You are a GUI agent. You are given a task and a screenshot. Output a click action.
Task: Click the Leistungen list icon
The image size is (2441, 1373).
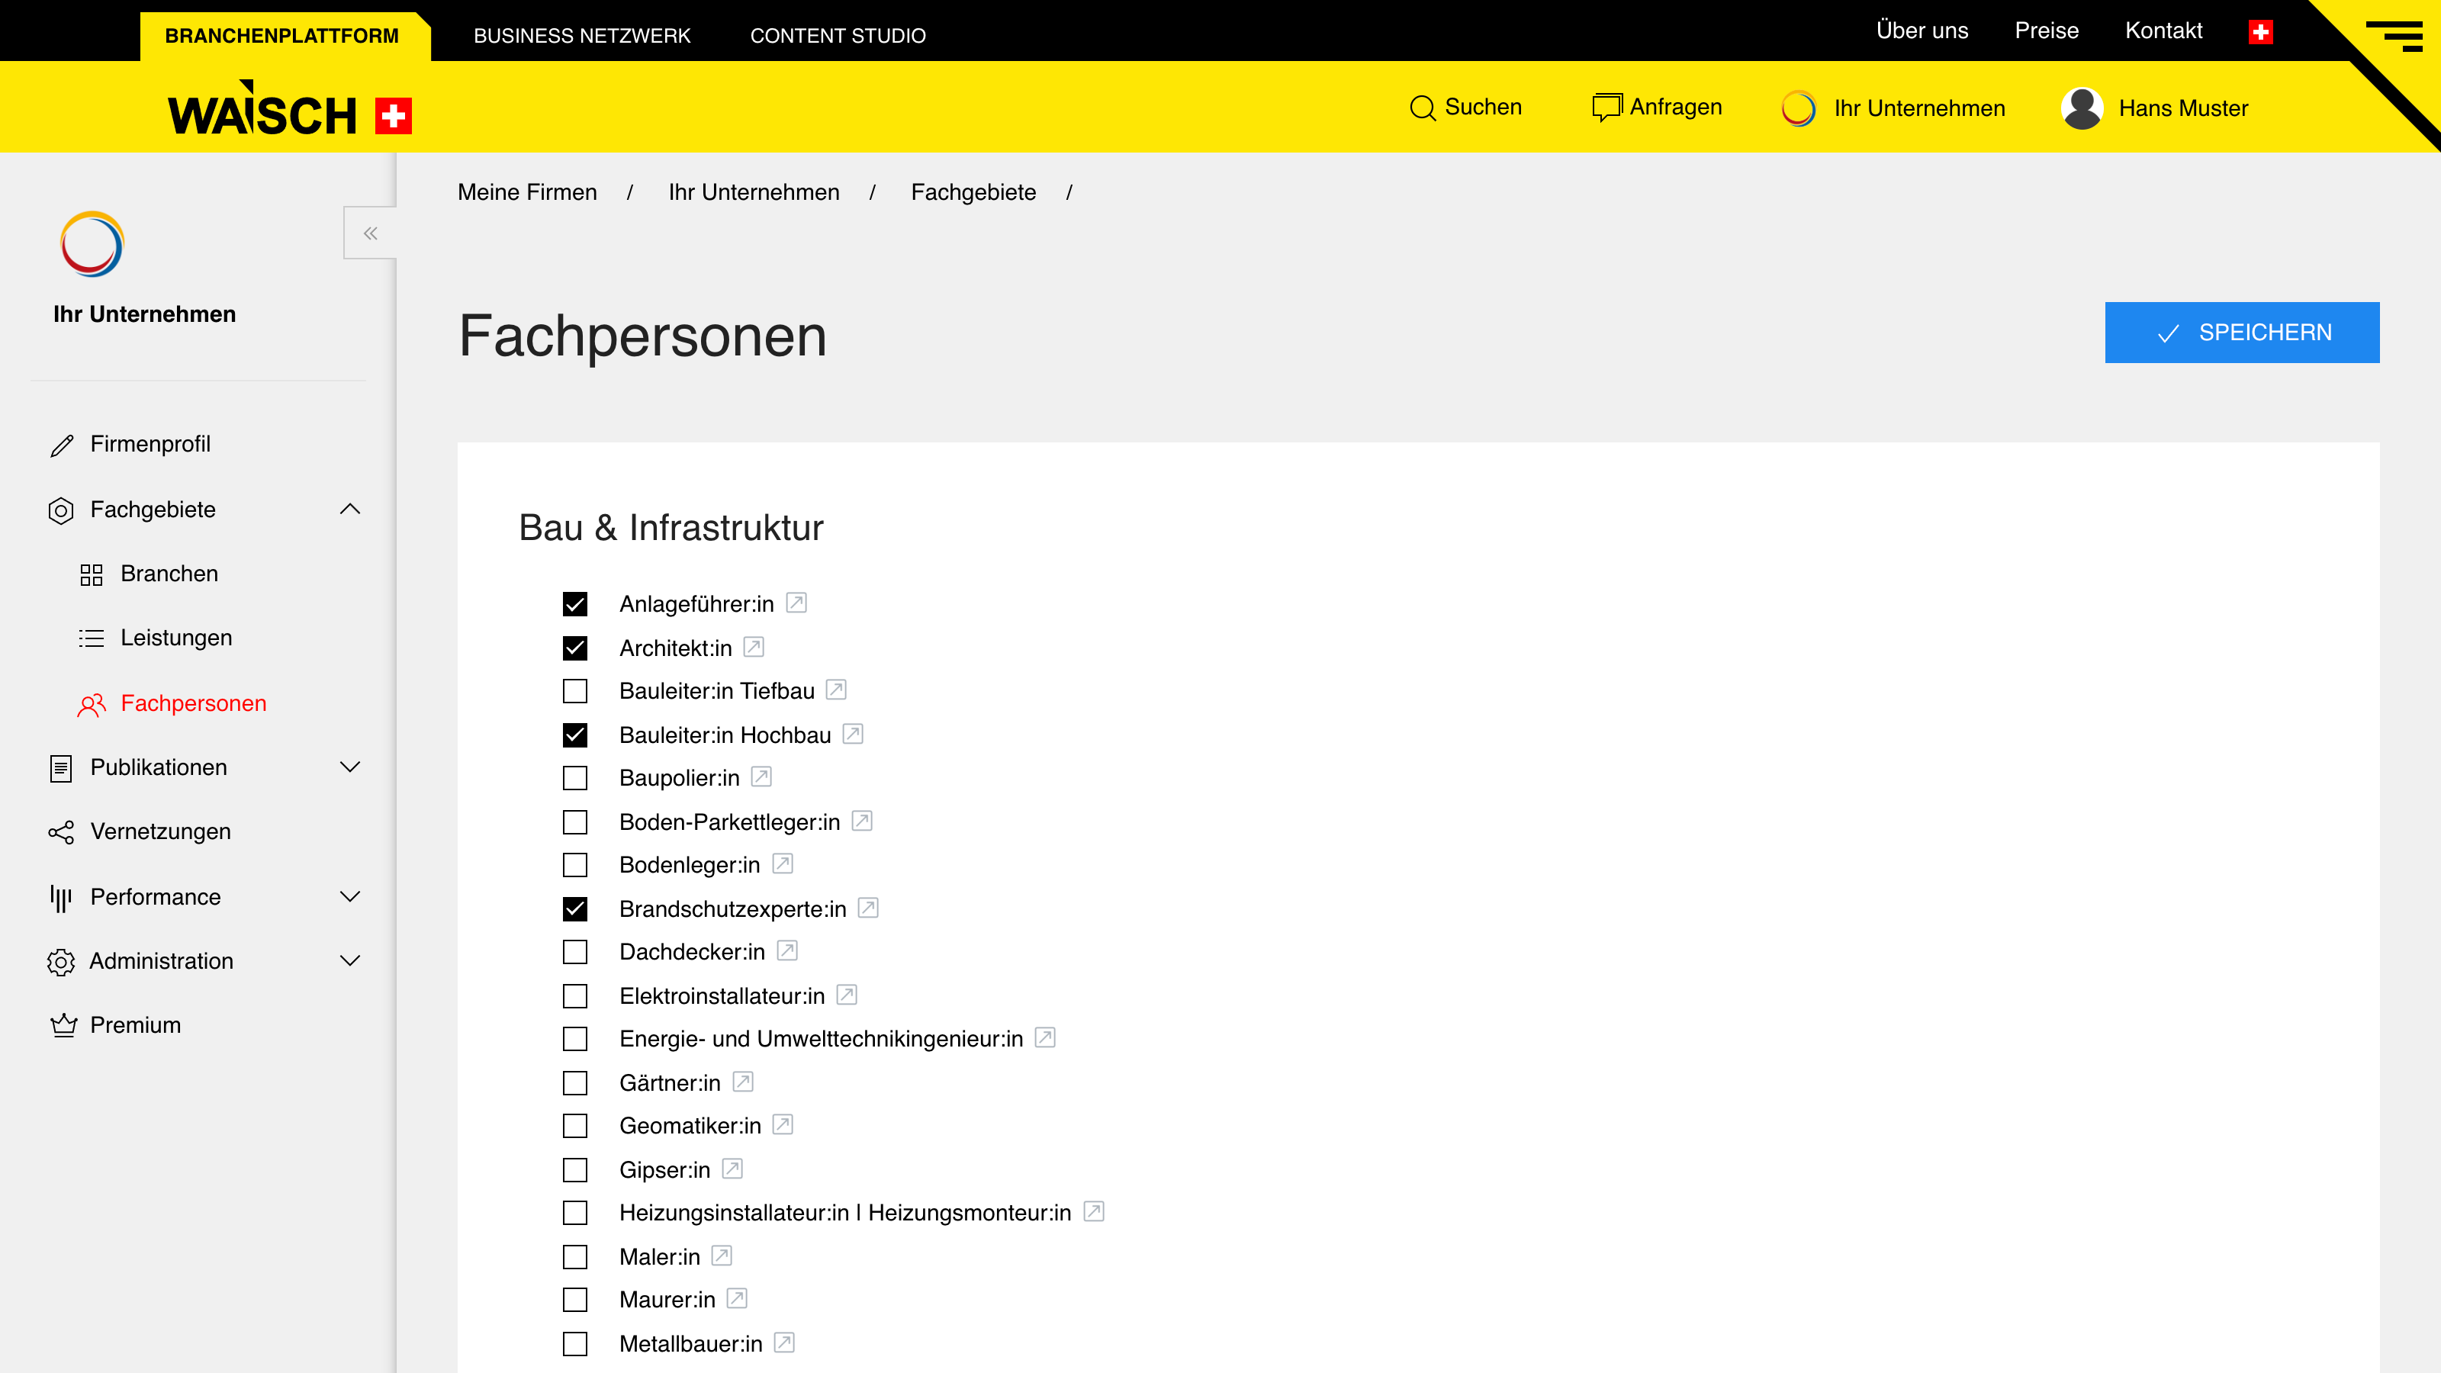pos(91,638)
